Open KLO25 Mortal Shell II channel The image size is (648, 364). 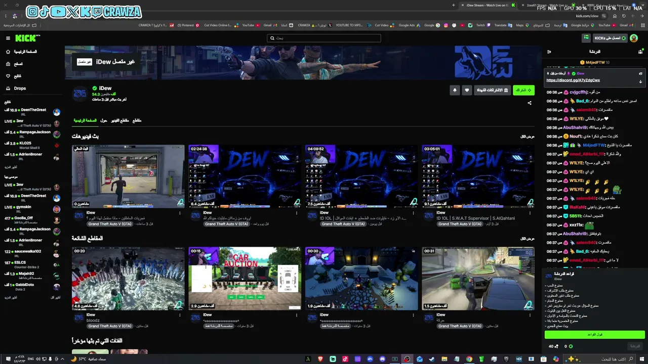31,145
